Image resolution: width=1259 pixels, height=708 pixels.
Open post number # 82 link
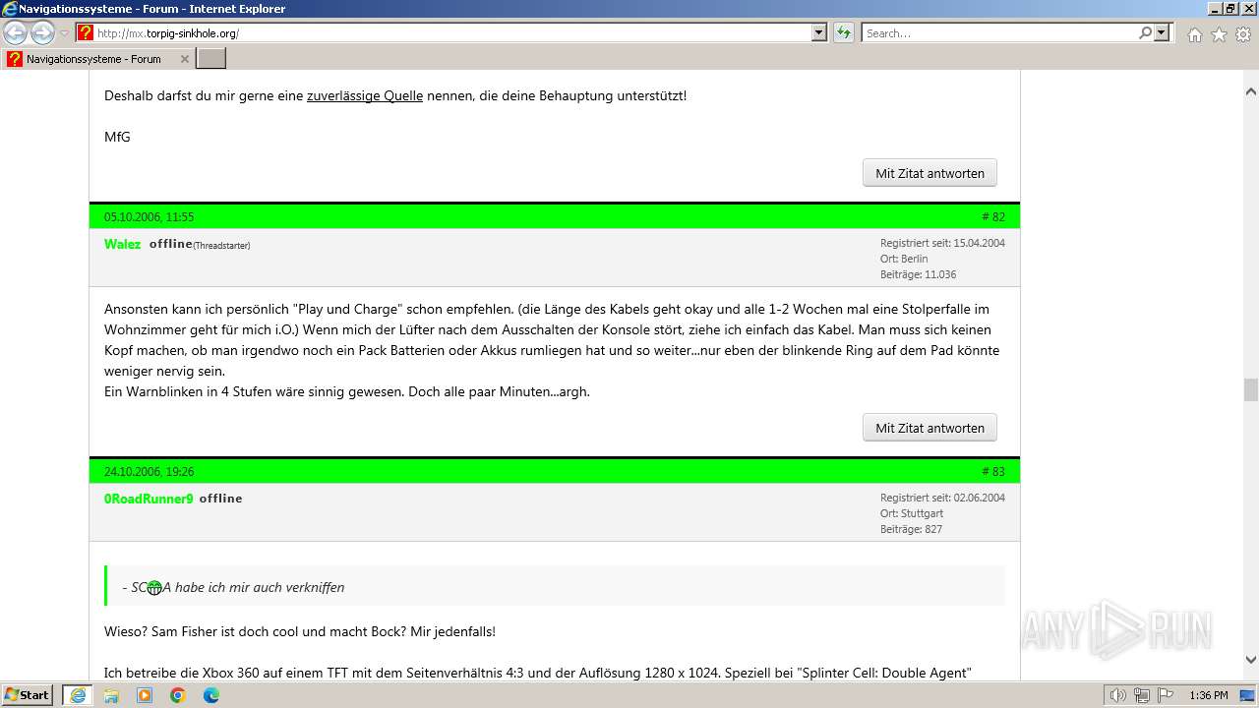point(993,216)
